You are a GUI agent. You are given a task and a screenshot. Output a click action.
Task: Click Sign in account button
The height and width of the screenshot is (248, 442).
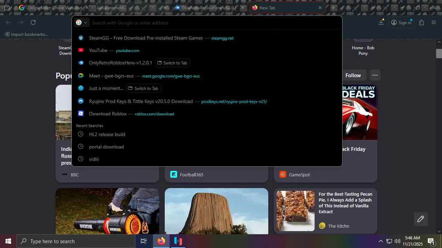(401, 22)
